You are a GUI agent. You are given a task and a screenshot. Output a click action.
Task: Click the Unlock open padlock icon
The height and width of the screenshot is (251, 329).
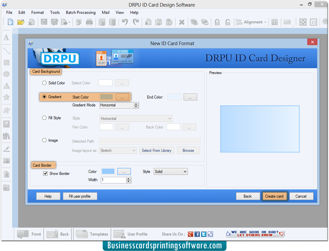tap(228, 22)
